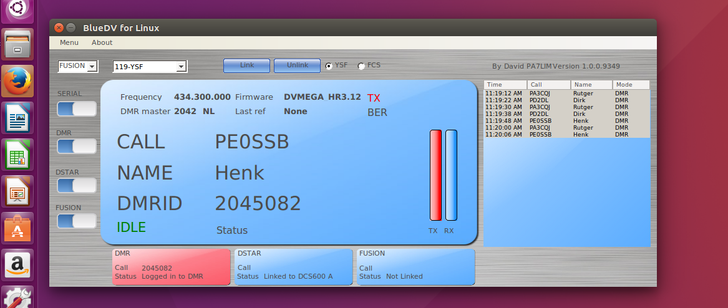This screenshot has width=728, height=308.
Task: Click the Amazon launcher icon
Action: pyautogui.click(x=17, y=264)
